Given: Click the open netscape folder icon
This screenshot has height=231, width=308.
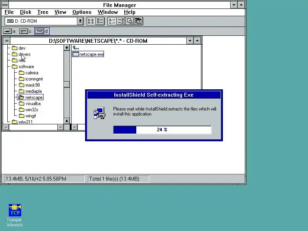Looking at the screenshot, I should click(22, 97).
